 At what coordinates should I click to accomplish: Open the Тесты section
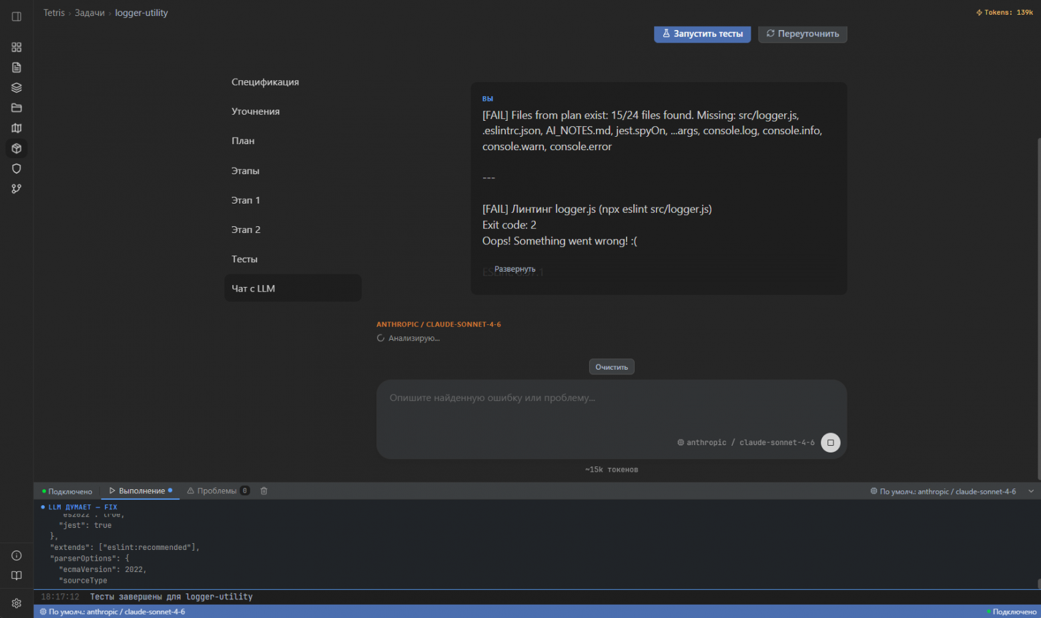coord(293,259)
